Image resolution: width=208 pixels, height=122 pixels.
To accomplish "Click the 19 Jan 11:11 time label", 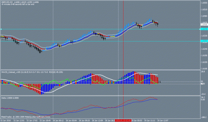I will tap(150, 121).
